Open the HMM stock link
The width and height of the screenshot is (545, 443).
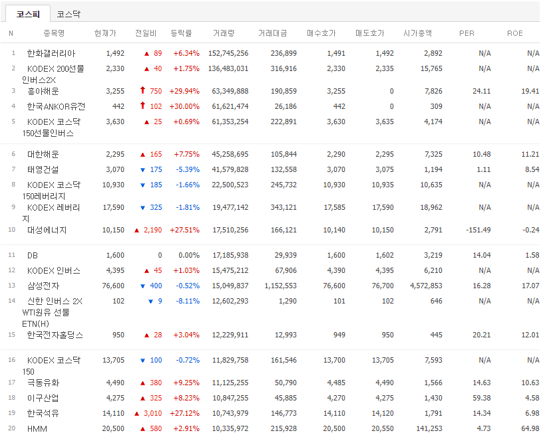pyautogui.click(x=37, y=429)
